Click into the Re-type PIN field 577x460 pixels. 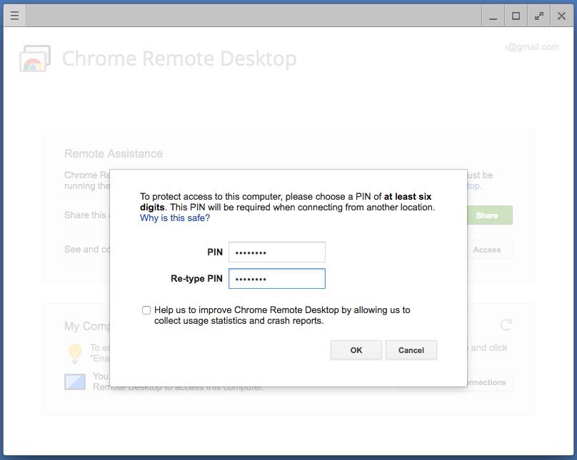[276, 279]
